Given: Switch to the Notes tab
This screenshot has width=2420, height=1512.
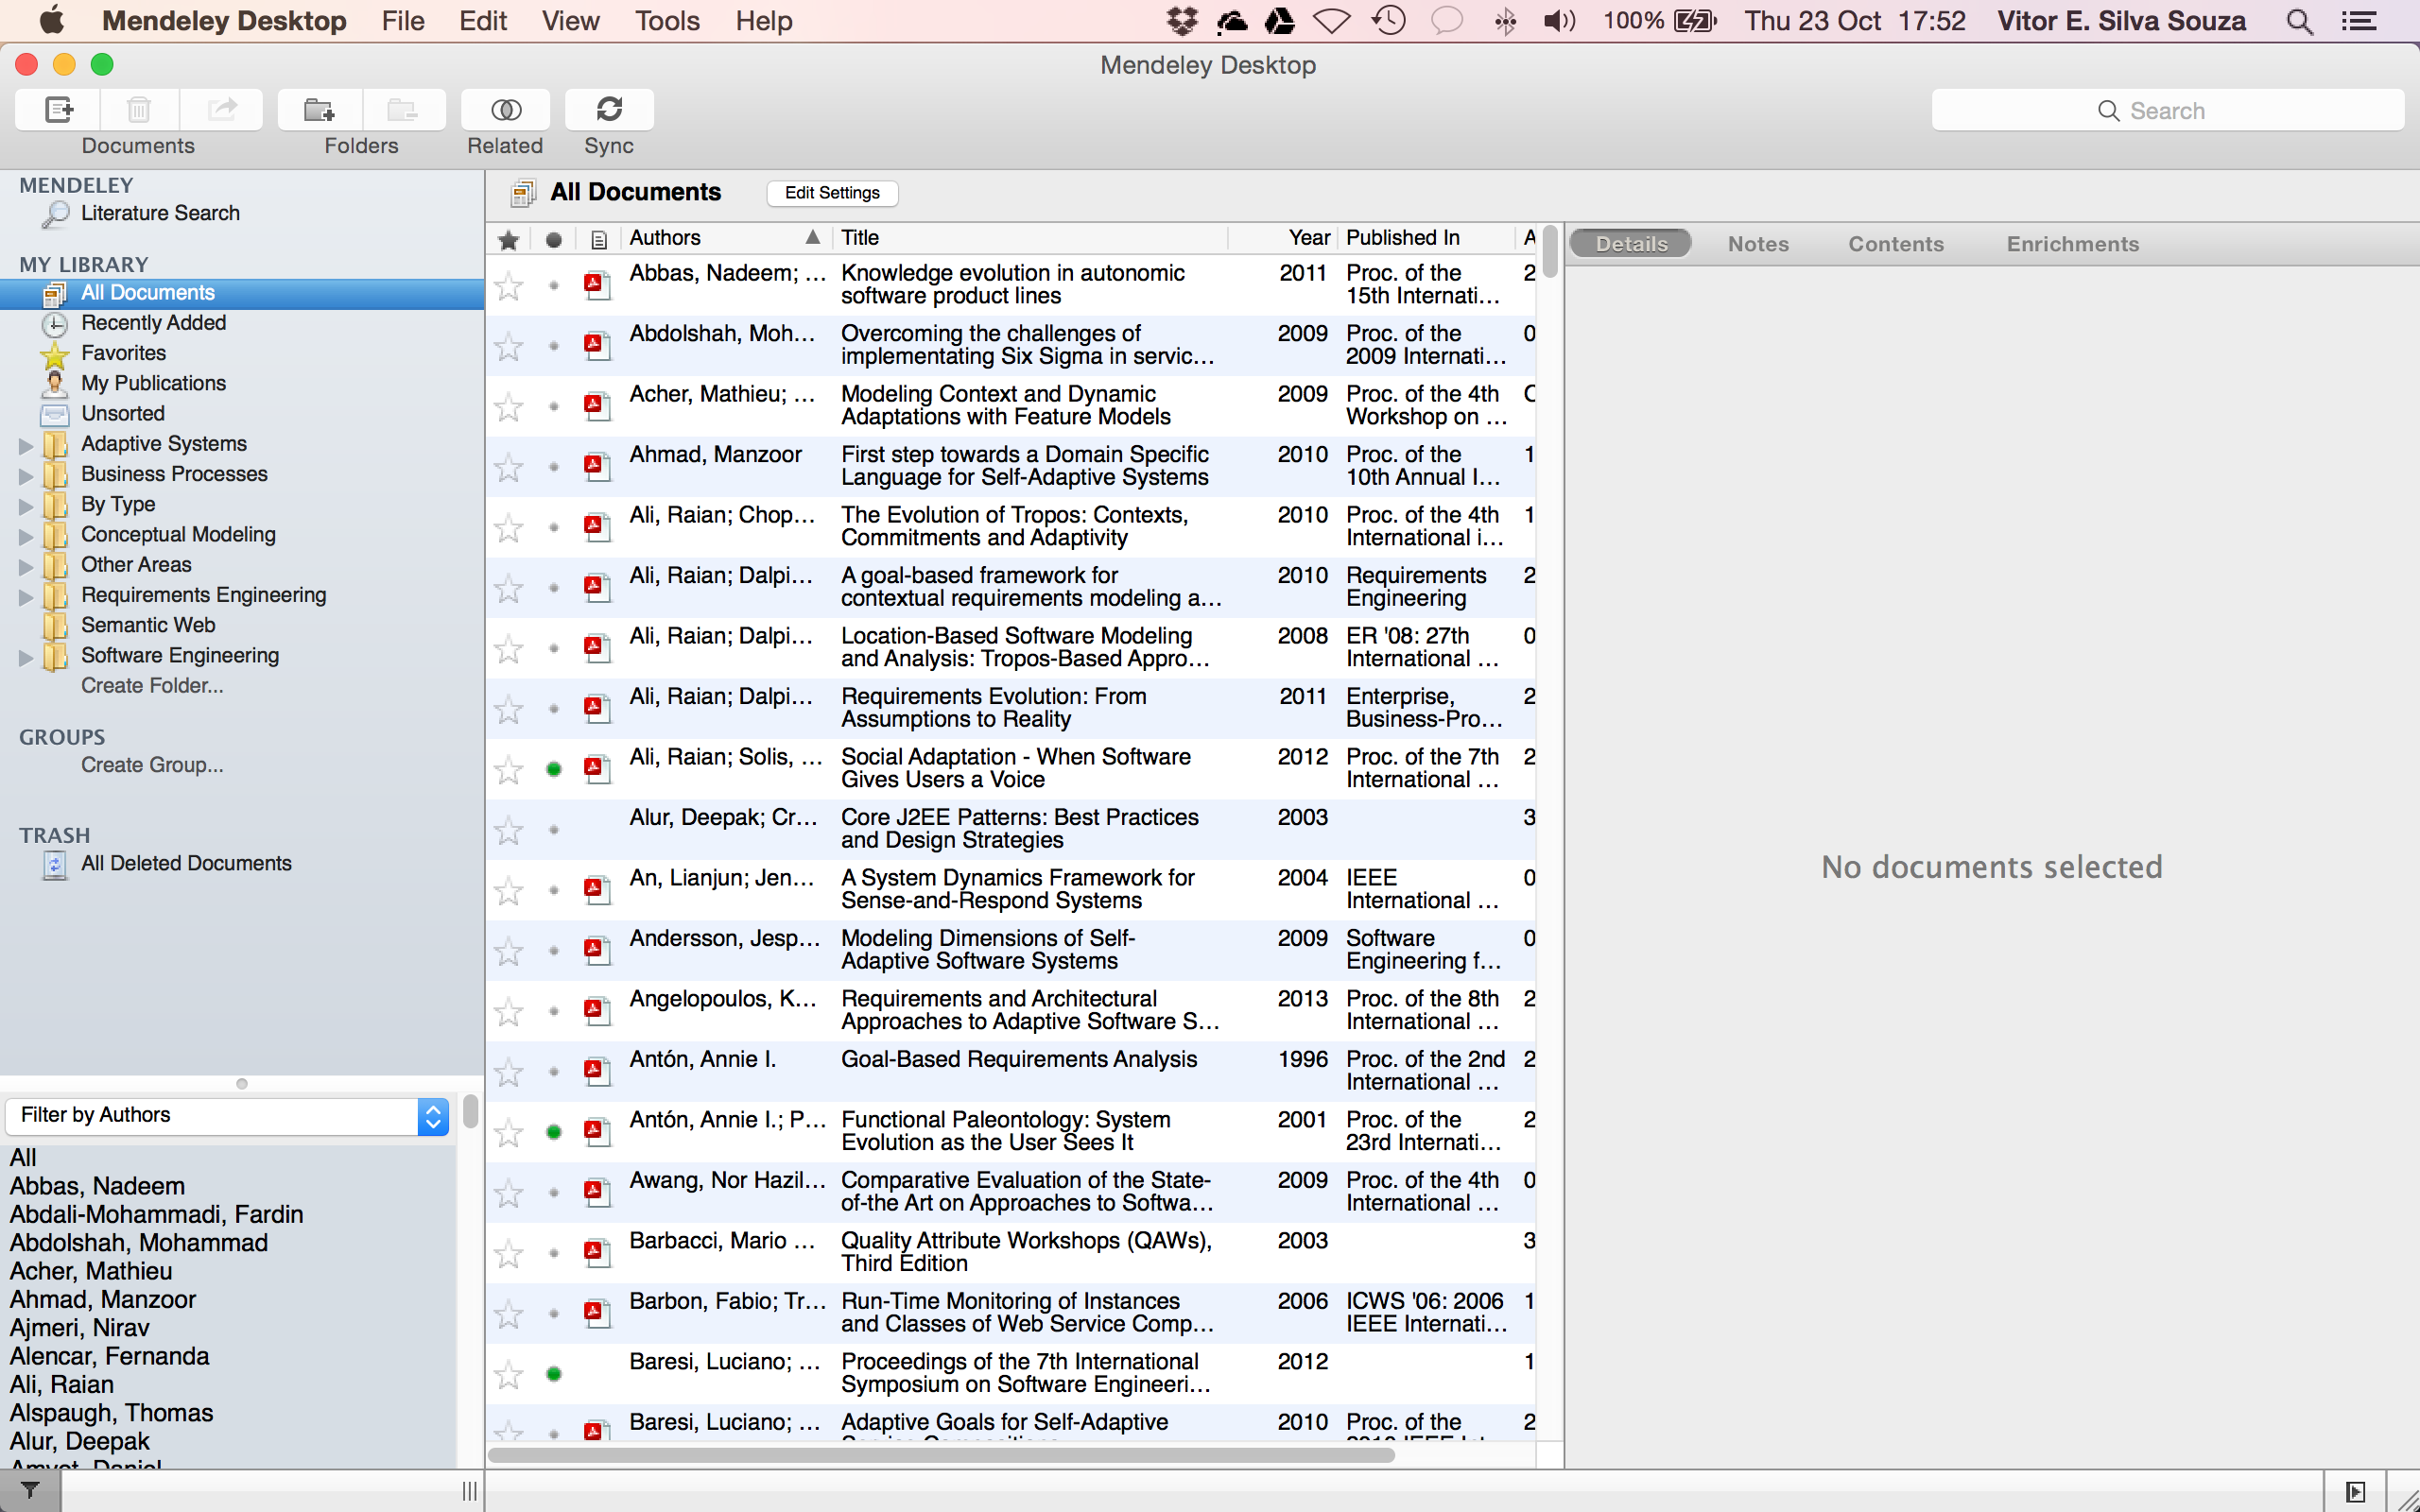Looking at the screenshot, I should pyautogui.click(x=1758, y=244).
